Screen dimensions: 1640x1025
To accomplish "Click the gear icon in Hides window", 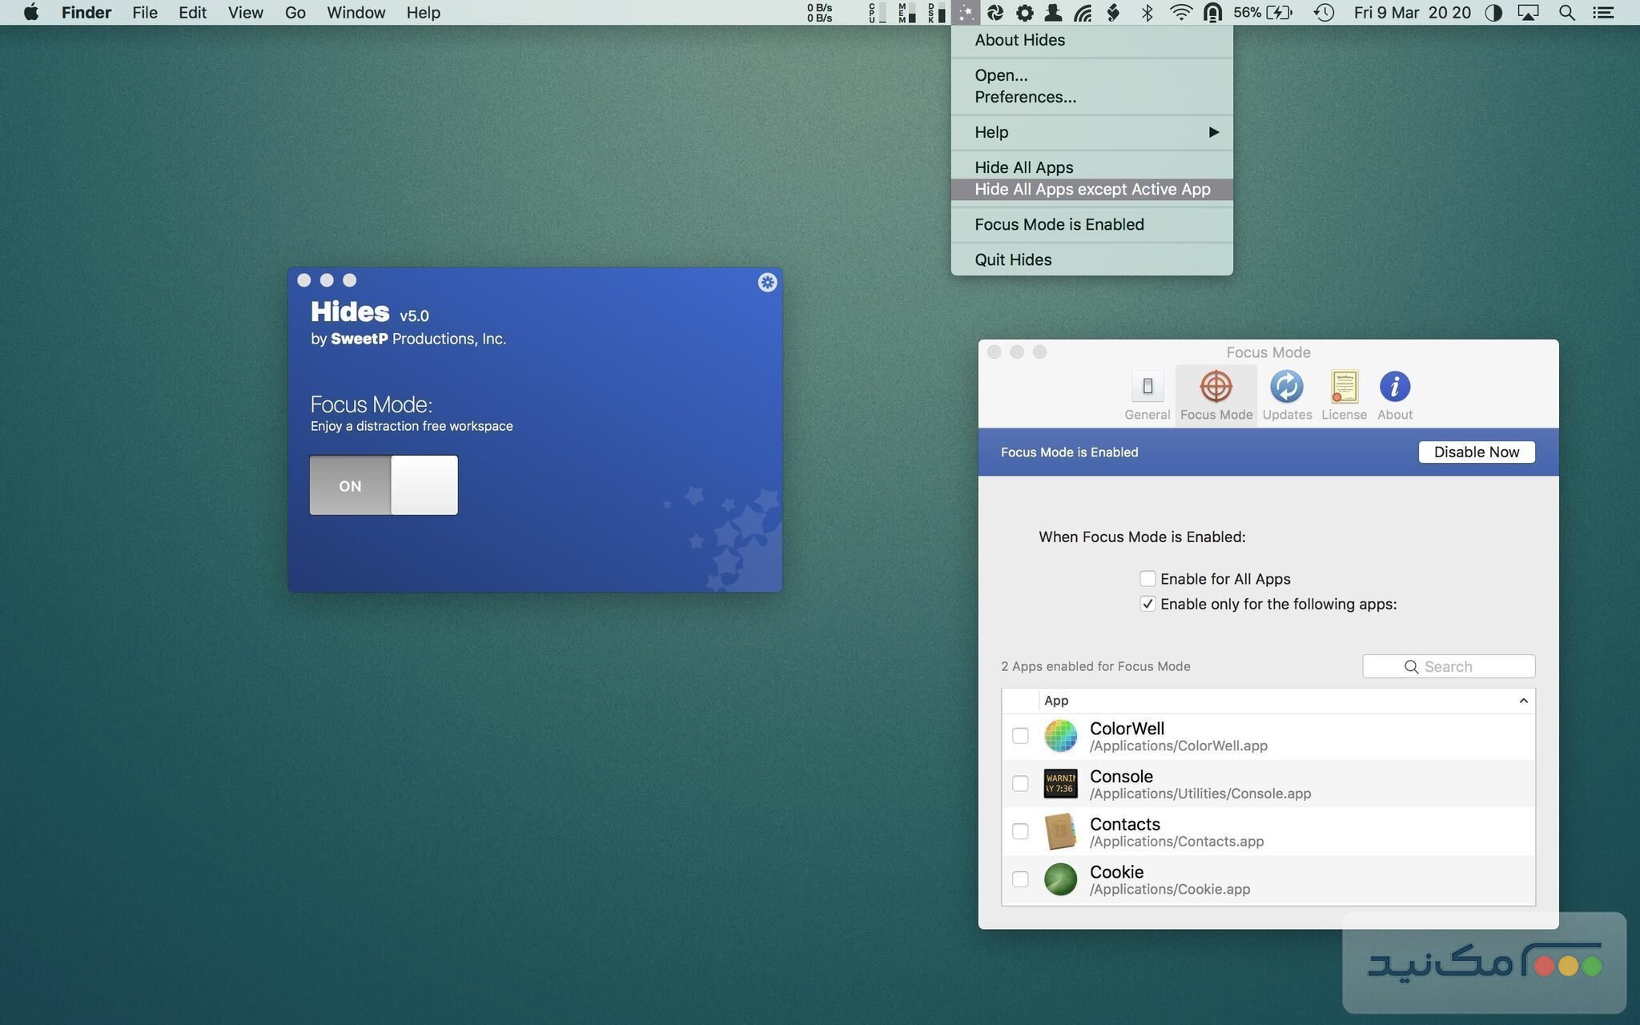I will 767,282.
